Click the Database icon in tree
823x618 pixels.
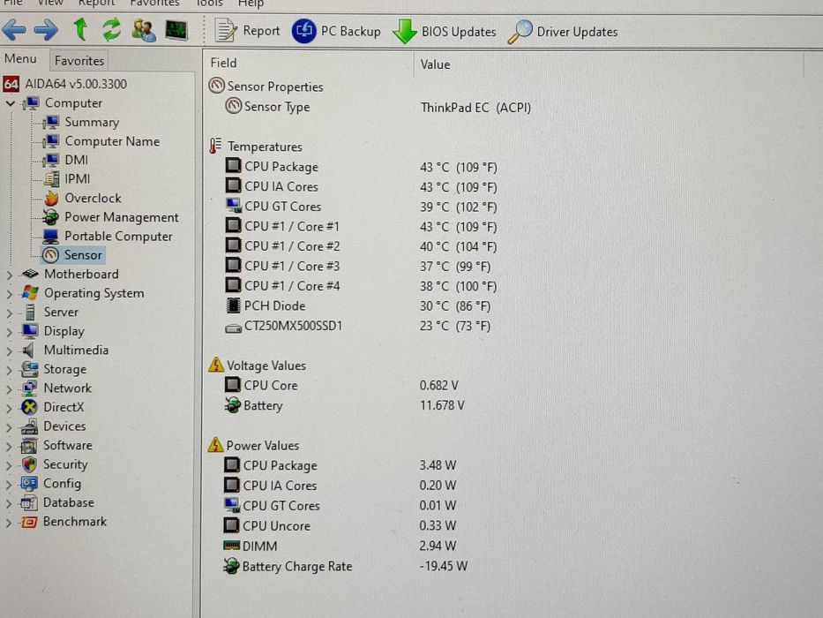29,503
